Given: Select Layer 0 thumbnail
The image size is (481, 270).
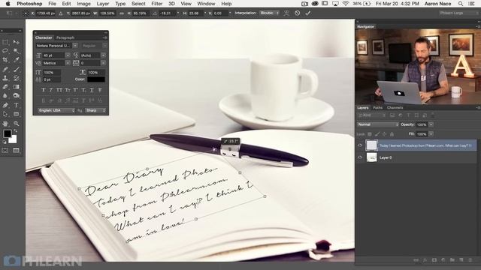Looking at the screenshot, I should pyautogui.click(x=372, y=157).
